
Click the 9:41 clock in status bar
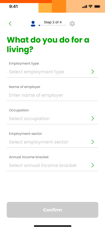13,6
